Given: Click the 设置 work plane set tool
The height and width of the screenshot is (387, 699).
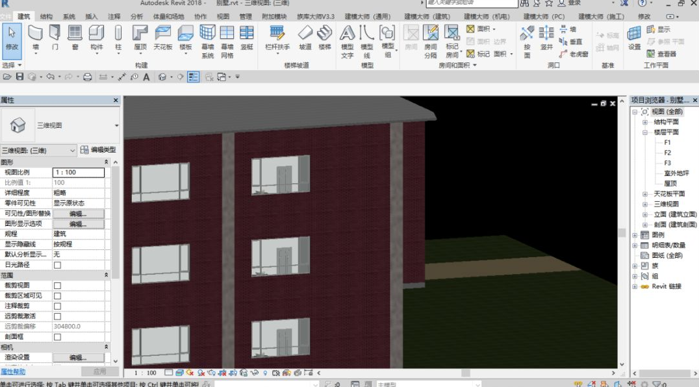Looking at the screenshot, I should click(x=634, y=38).
